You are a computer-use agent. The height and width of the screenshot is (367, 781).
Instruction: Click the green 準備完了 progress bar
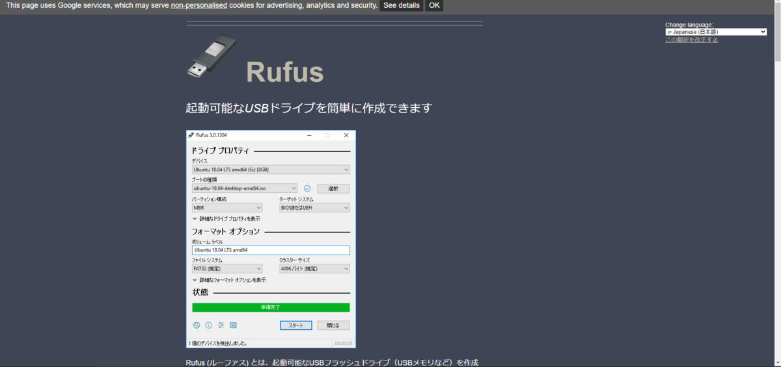point(271,307)
